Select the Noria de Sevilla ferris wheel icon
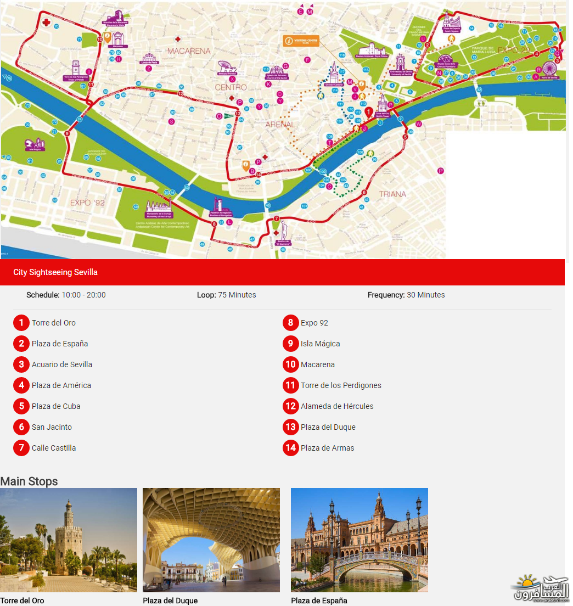The image size is (573, 606). (x=549, y=70)
